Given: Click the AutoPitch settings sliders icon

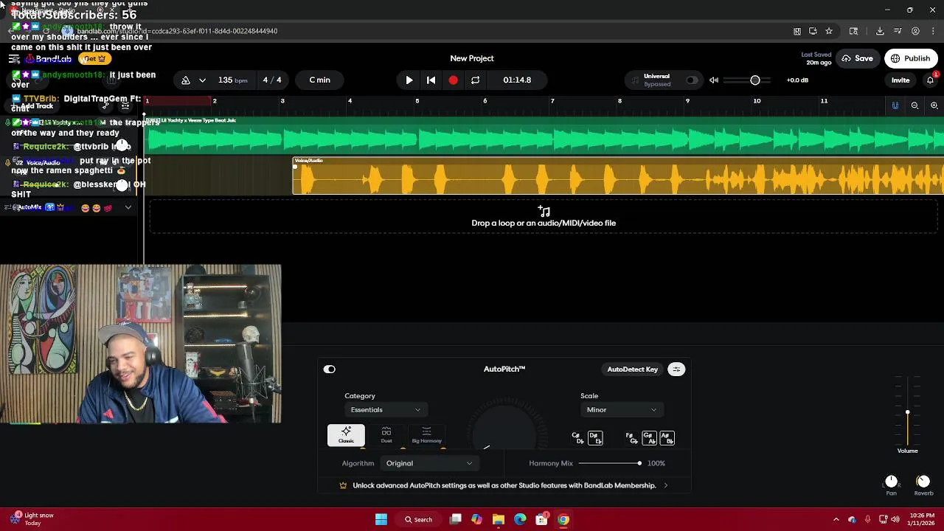Looking at the screenshot, I should click(x=676, y=369).
